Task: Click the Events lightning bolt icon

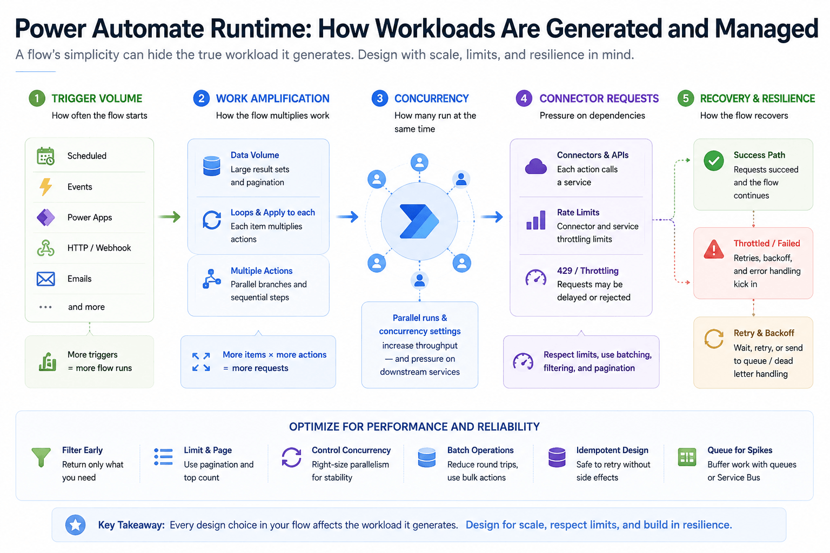Action: (45, 187)
